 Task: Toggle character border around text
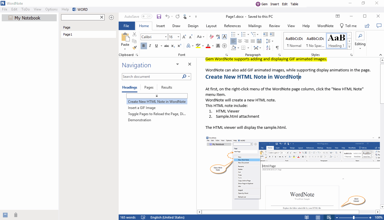click(224, 37)
